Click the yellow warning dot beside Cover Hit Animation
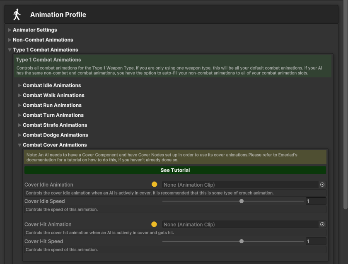Image resolution: width=348 pixels, height=264 pixels. 154,224
